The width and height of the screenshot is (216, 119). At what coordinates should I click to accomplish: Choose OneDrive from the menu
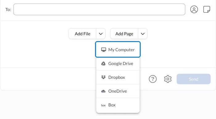pyautogui.click(x=118, y=91)
